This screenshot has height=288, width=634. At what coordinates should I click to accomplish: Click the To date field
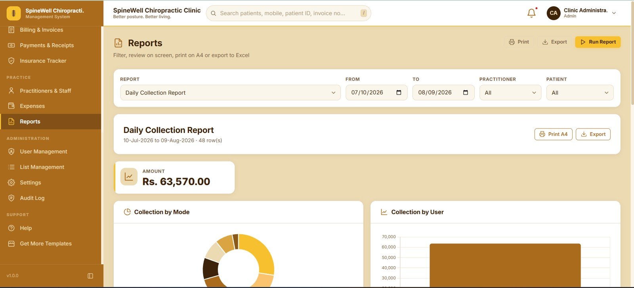click(443, 93)
